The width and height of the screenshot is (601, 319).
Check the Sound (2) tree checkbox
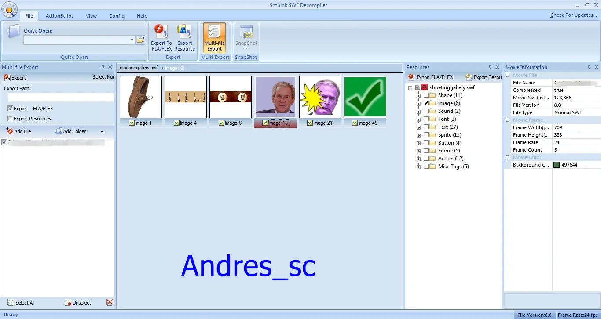(426, 111)
